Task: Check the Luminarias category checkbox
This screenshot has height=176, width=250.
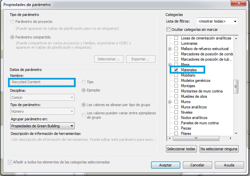Action: (x=176, y=43)
